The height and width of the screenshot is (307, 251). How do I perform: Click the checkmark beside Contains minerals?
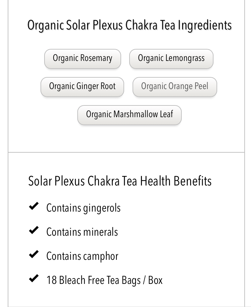34,230
